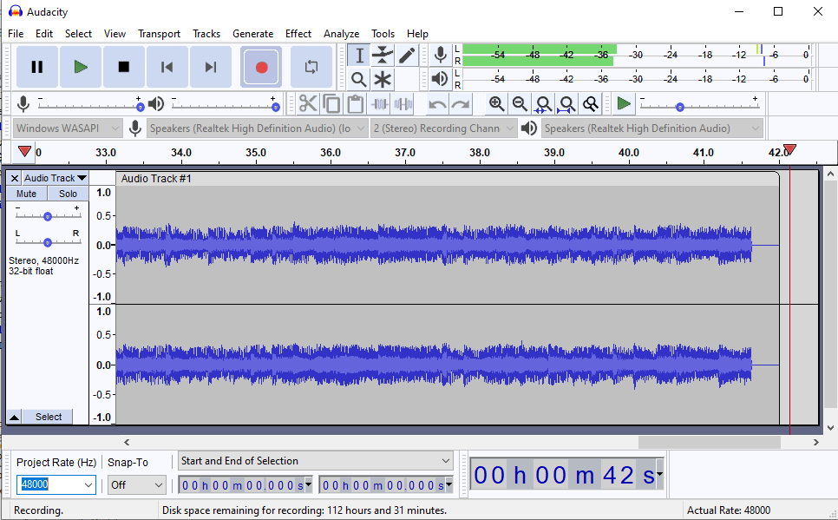Click horizontal scrollbar thumb
This screenshot has height=520, width=838.
click(x=710, y=442)
